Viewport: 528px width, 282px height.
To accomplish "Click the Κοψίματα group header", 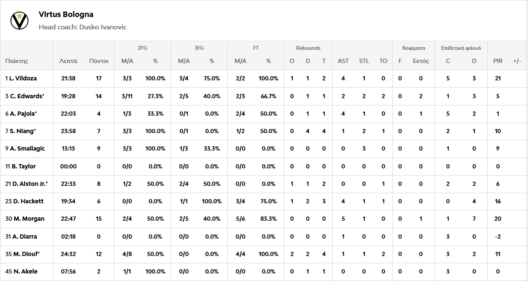I will click(413, 48).
